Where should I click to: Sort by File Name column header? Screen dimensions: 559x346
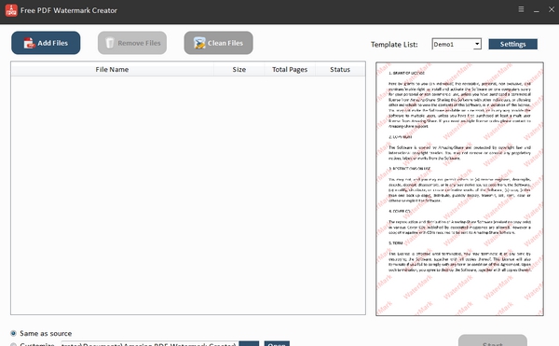coord(113,70)
